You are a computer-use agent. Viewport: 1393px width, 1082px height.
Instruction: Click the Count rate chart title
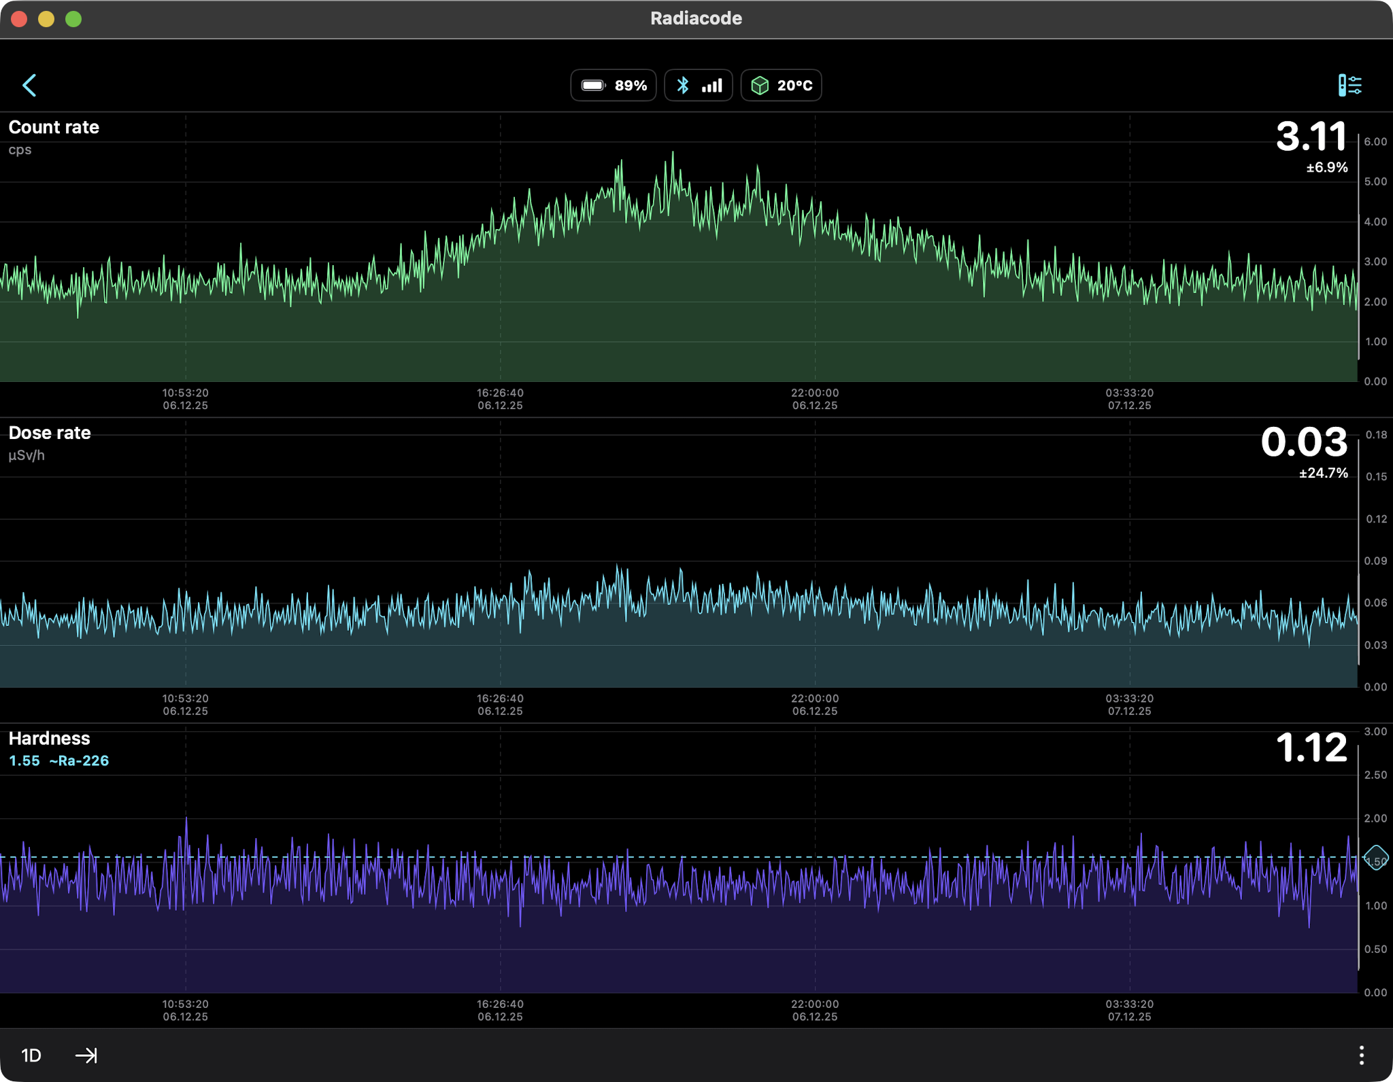(54, 127)
